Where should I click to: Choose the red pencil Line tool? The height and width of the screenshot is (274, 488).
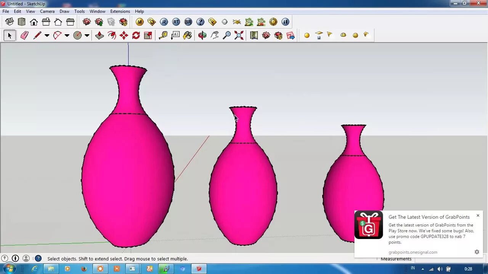pos(37,35)
